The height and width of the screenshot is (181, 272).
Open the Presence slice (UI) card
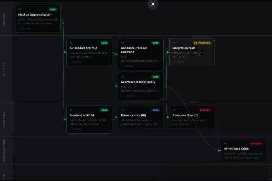140,117
